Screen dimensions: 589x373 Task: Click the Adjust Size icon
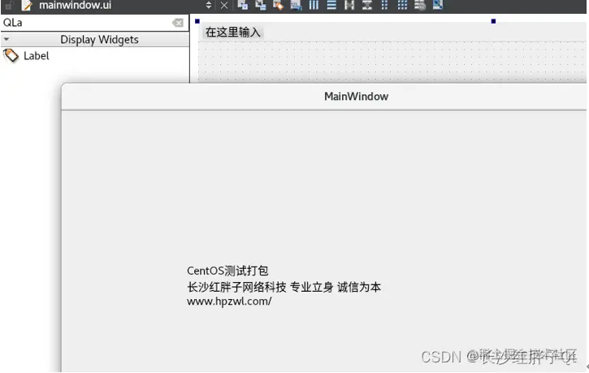(x=438, y=5)
